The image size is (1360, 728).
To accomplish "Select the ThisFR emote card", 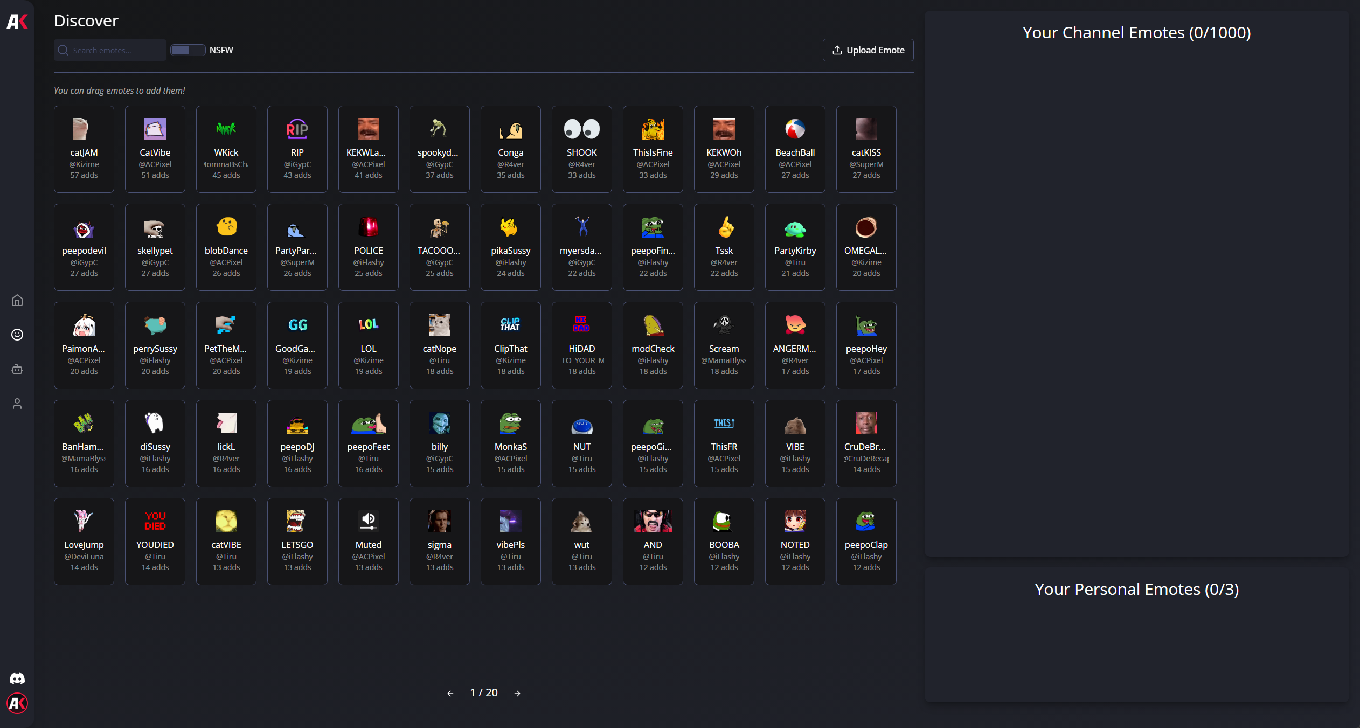I will 724,443.
